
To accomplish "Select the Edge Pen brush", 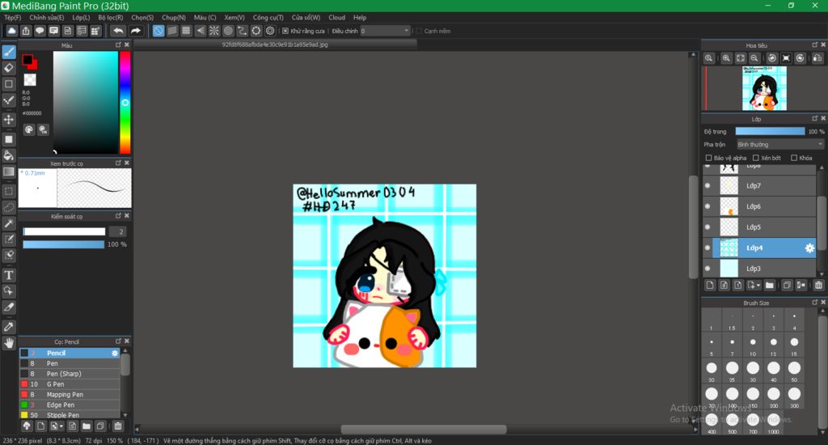I will tap(70, 405).
